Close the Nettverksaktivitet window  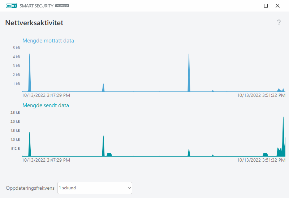(x=277, y=6)
